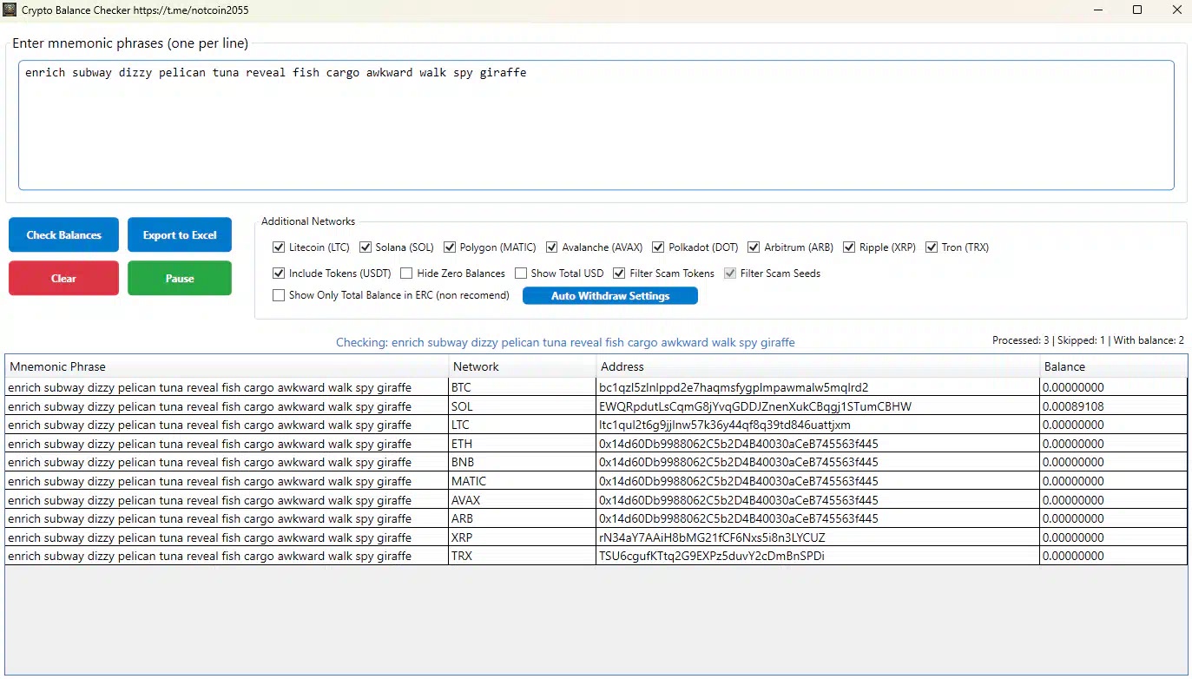Enable Show Only Total Balance in ERC
1192x679 pixels.
tap(279, 295)
